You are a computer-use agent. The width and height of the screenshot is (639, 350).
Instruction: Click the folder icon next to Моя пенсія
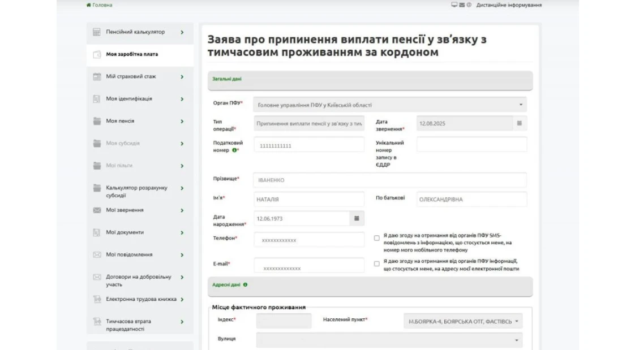point(97,121)
